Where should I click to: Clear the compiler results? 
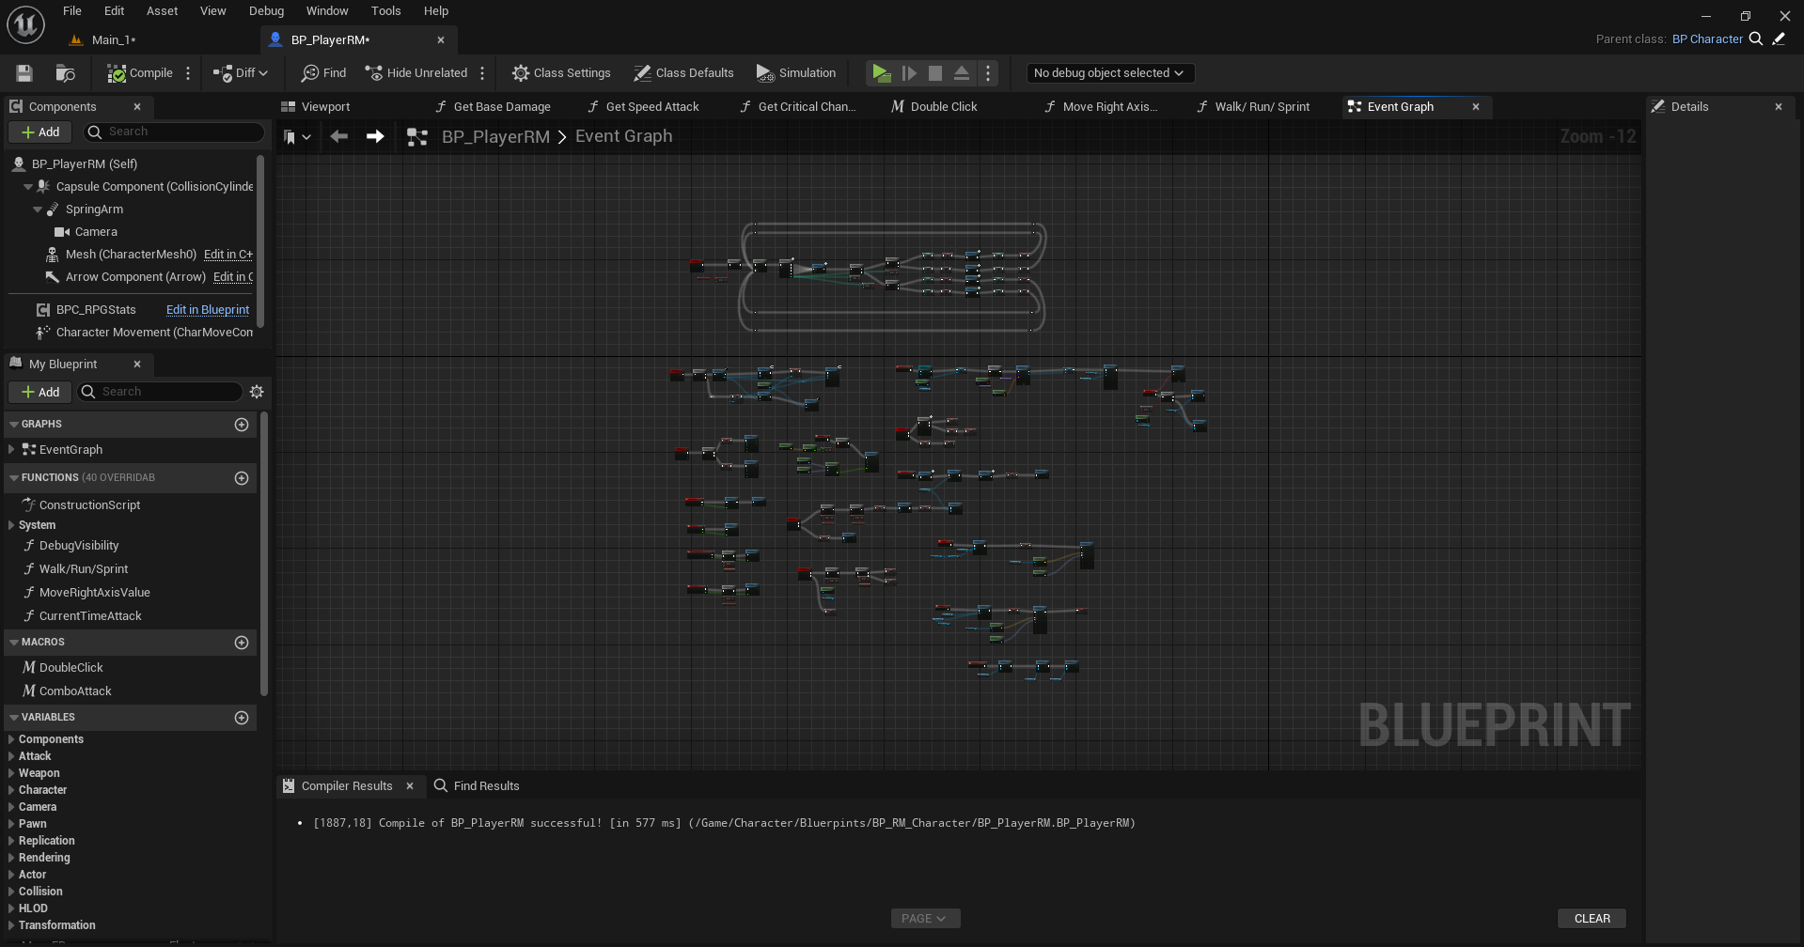click(1592, 919)
